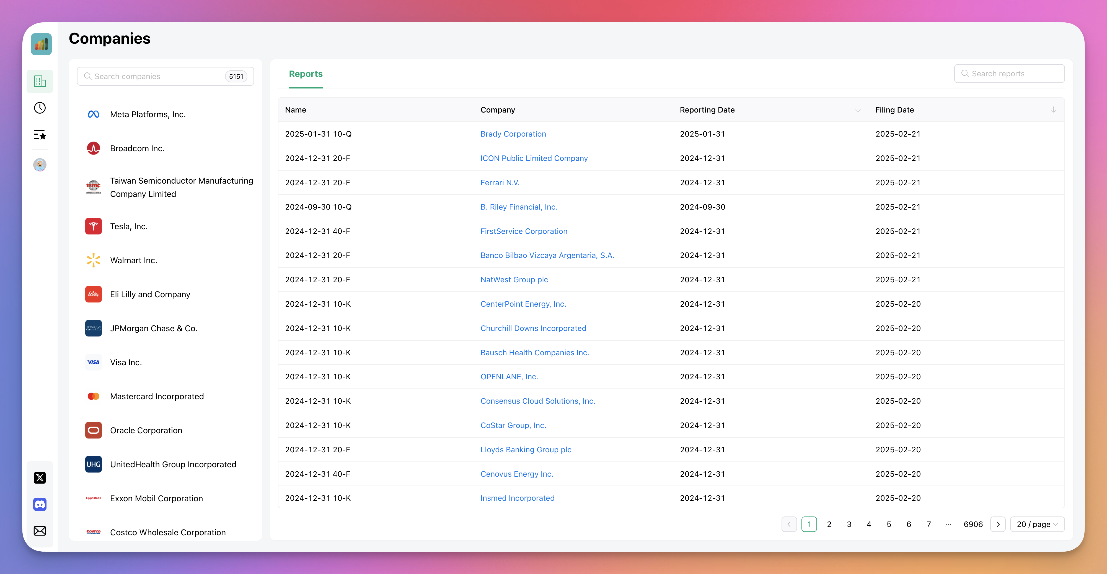Open the Discord icon link
Image resolution: width=1107 pixels, height=574 pixels.
click(x=40, y=504)
